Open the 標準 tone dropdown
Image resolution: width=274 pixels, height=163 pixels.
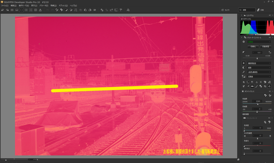(x=259, y=68)
